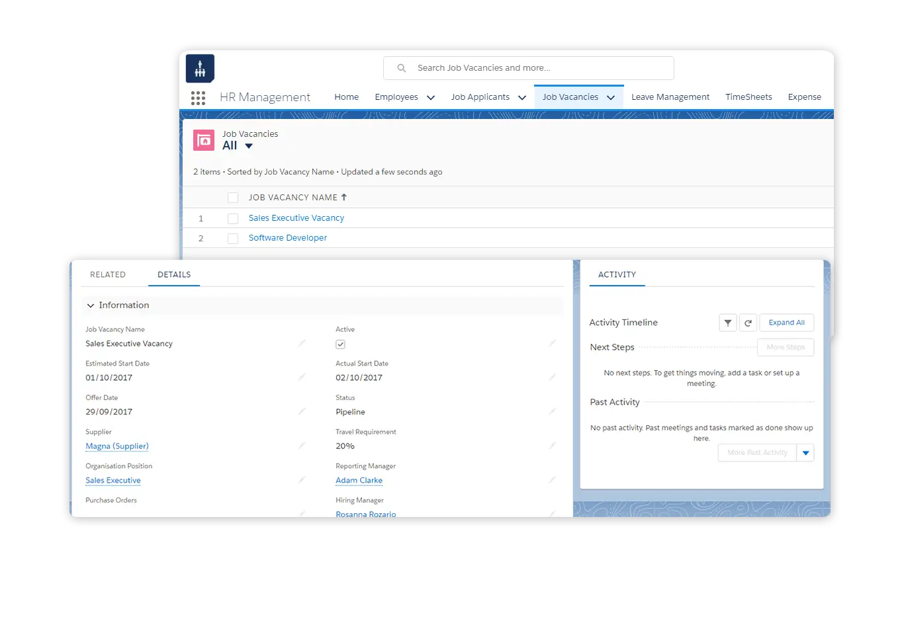Open the Software Developer record
The width and height of the screenshot is (904, 640).
click(288, 237)
